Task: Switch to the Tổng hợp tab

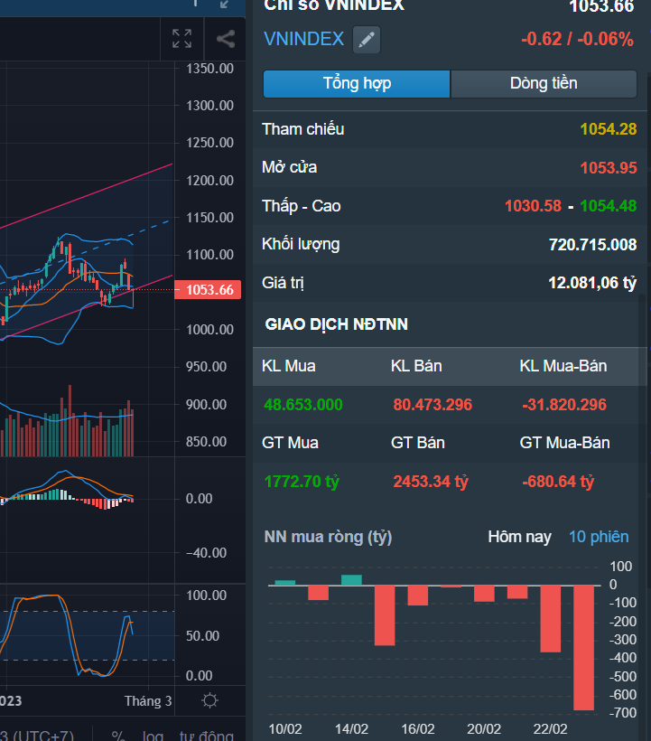Action: [x=357, y=84]
